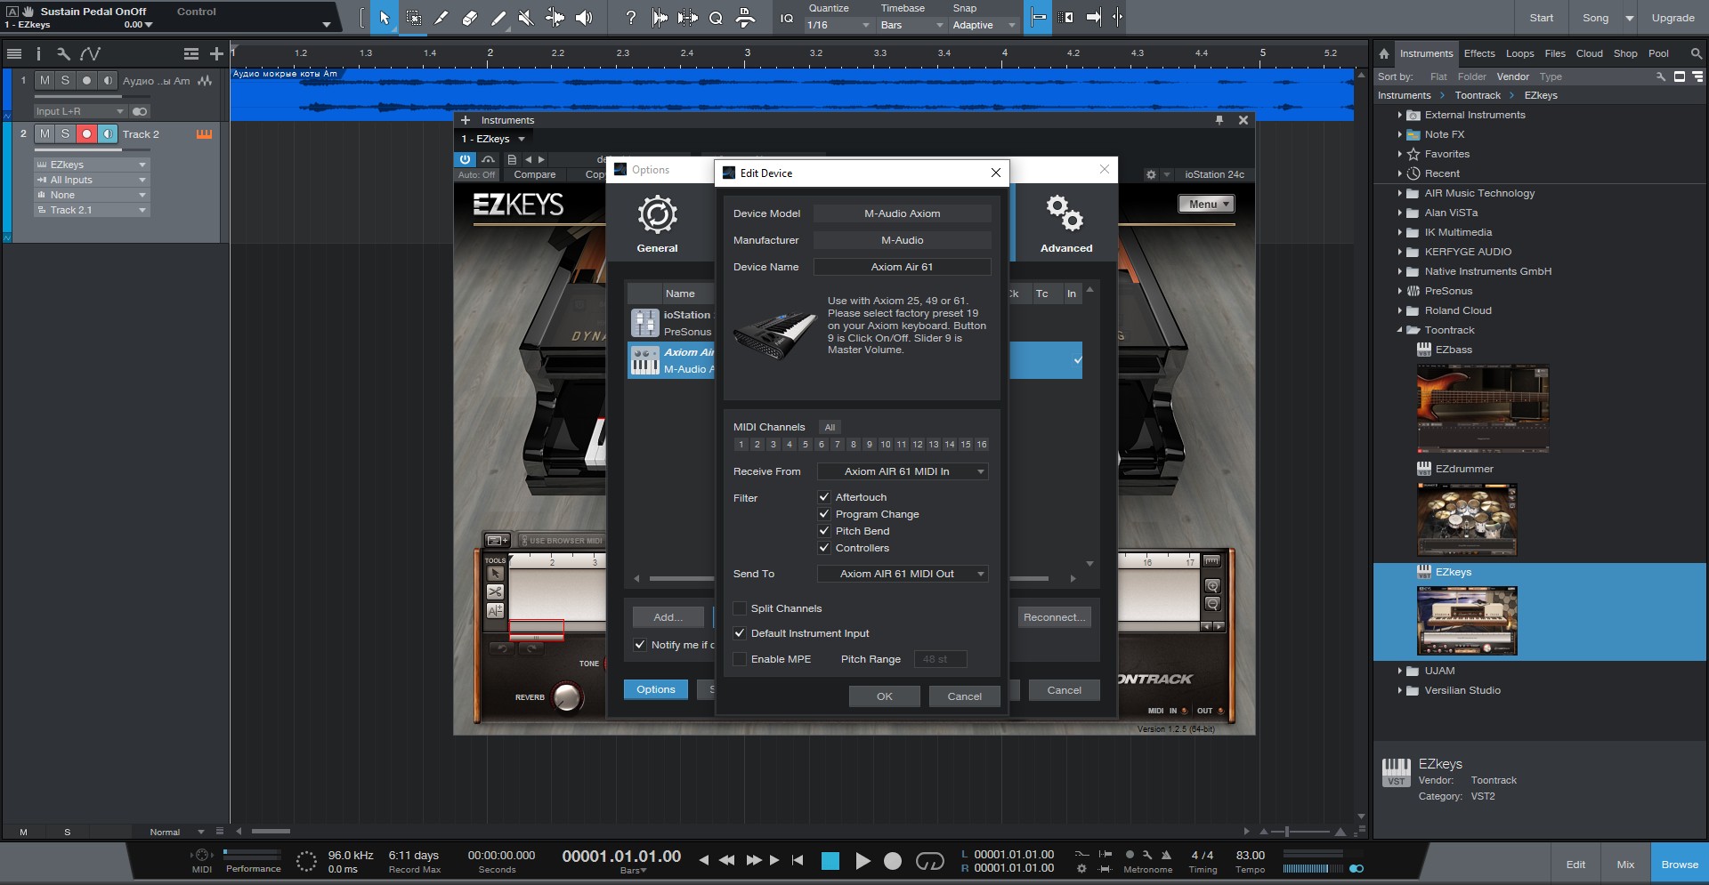Uncheck the Program Change filter
This screenshot has width=1709, height=885.
(x=824, y=514)
